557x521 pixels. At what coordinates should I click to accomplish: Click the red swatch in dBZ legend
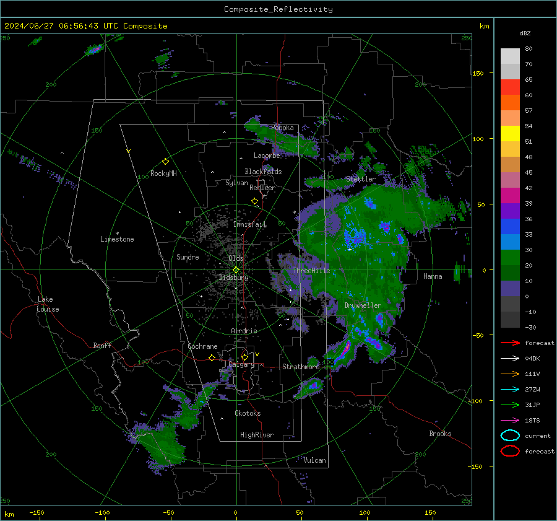click(x=510, y=87)
